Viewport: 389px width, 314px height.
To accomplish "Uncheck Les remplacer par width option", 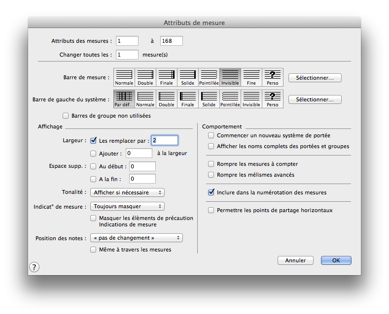I will click(x=94, y=141).
